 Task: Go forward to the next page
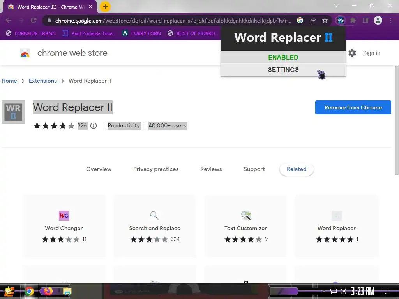tap(21, 20)
